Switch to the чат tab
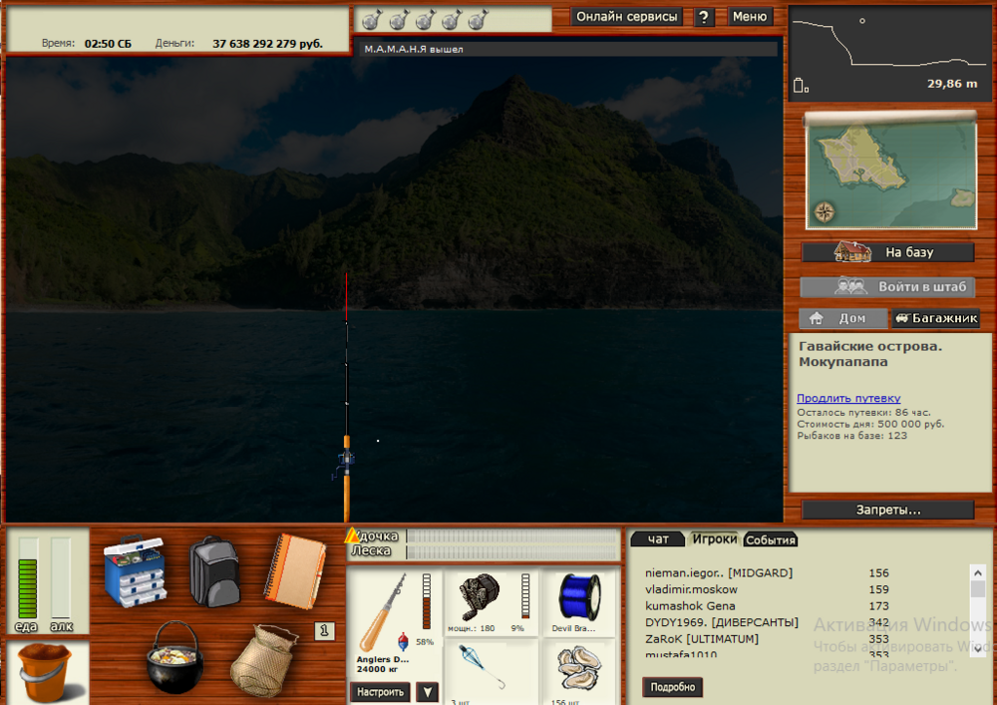This screenshot has width=997, height=705. pos(657,539)
